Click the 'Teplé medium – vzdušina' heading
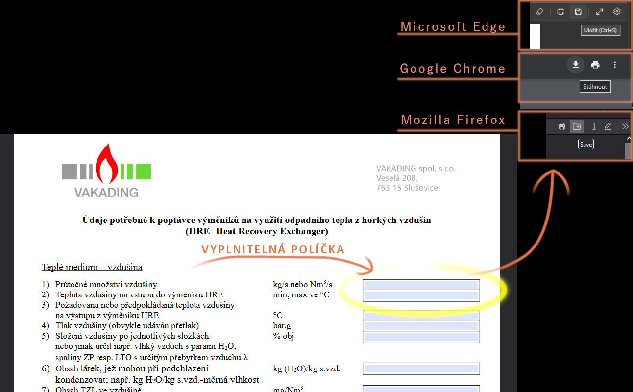Screen dimensions: 633x392 [x=92, y=267]
